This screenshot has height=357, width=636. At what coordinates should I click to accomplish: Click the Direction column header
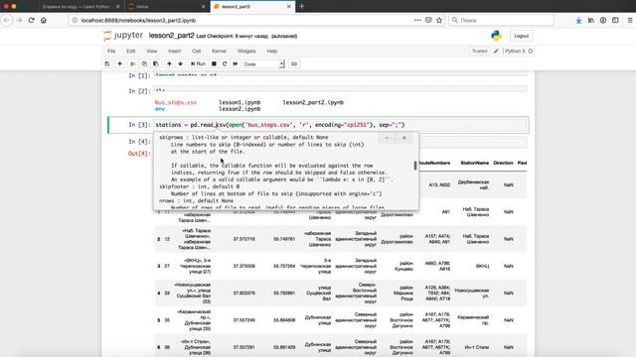tap(503, 163)
